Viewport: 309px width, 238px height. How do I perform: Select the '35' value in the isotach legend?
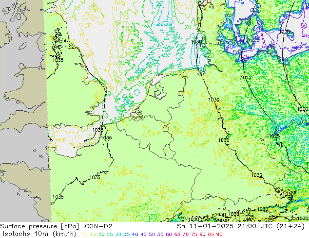127,234
